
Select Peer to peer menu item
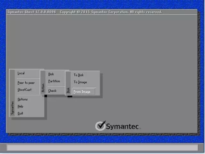[x=26, y=83]
